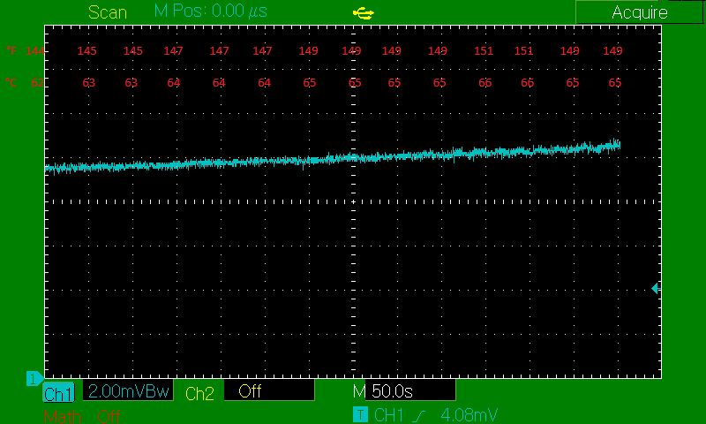Click the USB connection icon

click(x=364, y=13)
